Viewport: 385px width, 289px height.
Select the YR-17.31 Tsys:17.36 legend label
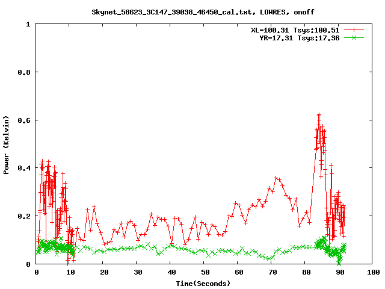coord(300,38)
